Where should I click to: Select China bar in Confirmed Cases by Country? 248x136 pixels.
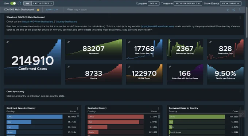tap(35, 117)
